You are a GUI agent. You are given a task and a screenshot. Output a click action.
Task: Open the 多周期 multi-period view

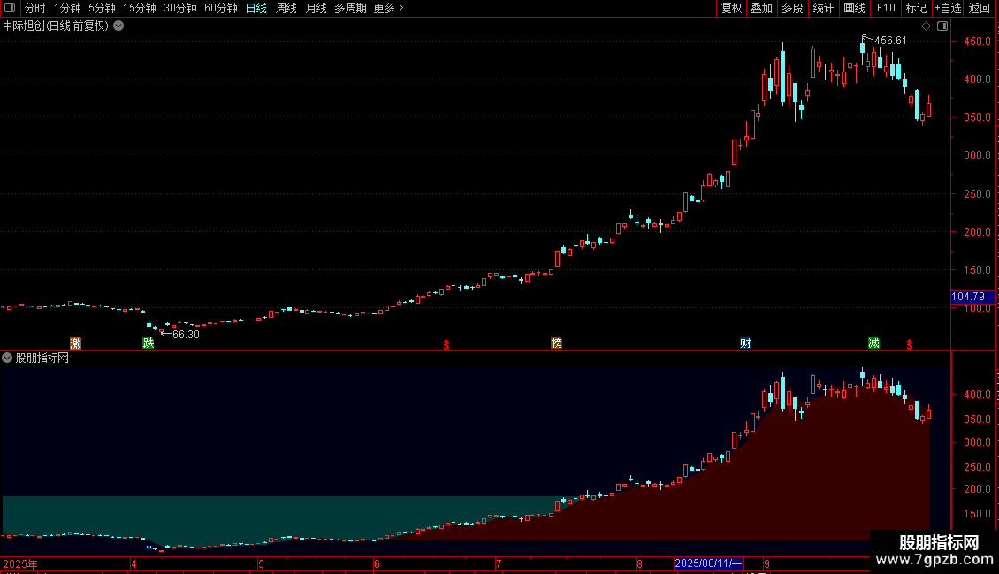tap(350, 8)
